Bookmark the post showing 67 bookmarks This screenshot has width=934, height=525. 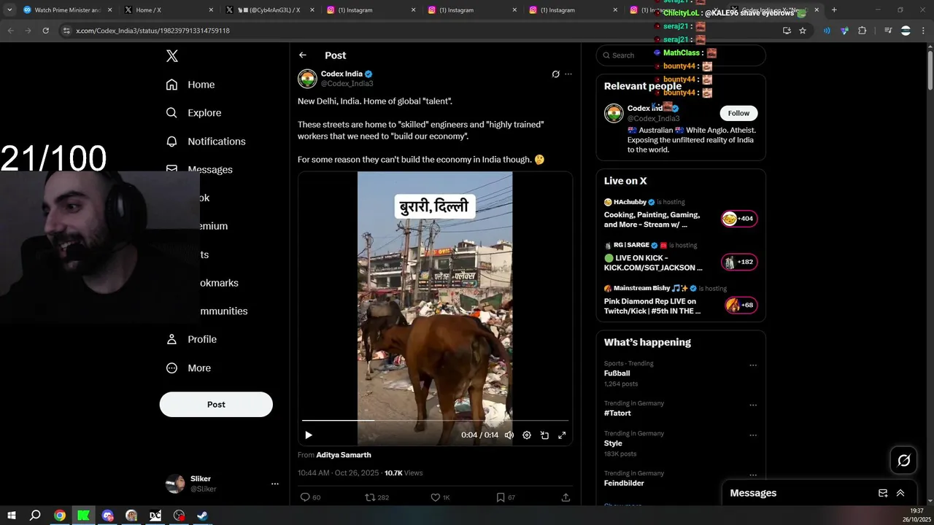tap(506, 497)
